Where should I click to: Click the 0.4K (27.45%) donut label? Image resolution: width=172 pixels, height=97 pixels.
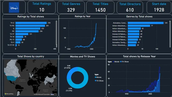(x=67, y=67)
